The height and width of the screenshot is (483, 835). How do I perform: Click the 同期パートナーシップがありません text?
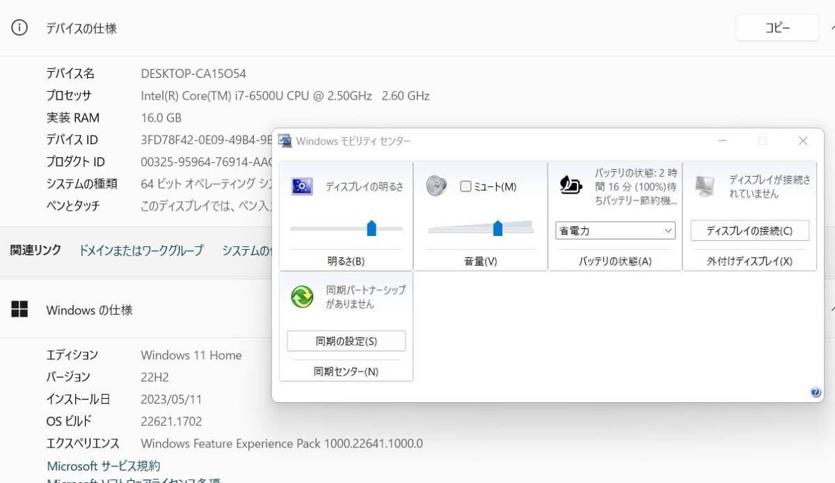click(x=366, y=297)
